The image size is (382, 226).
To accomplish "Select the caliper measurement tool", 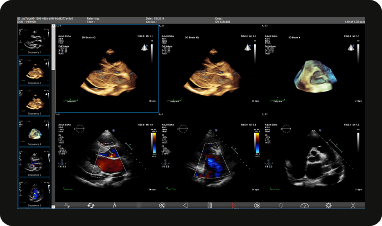I will (115, 205).
